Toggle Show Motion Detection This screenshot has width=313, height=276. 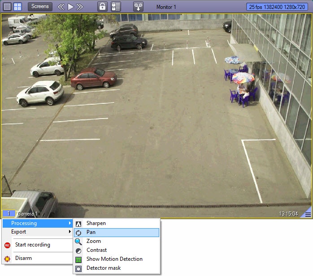coord(114,259)
